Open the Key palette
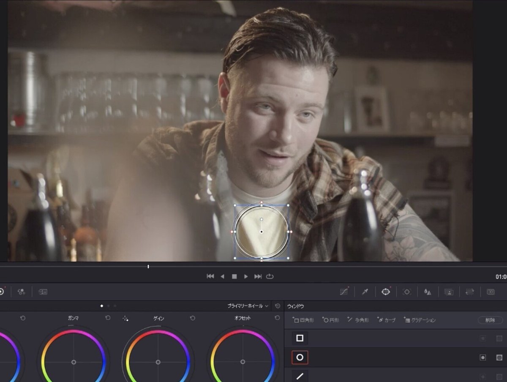 pyautogui.click(x=449, y=292)
